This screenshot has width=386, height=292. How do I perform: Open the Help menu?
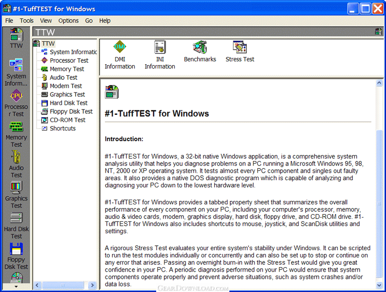[x=105, y=20]
